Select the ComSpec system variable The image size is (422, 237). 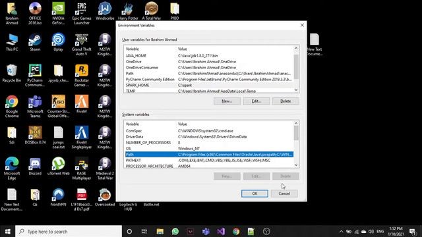(209, 131)
